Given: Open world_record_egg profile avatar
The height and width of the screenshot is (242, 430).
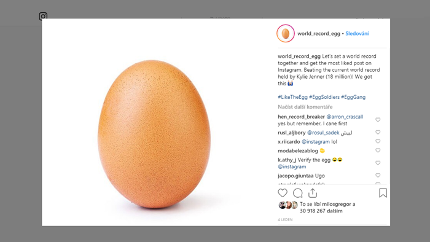Looking at the screenshot, I should click(286, 33).
